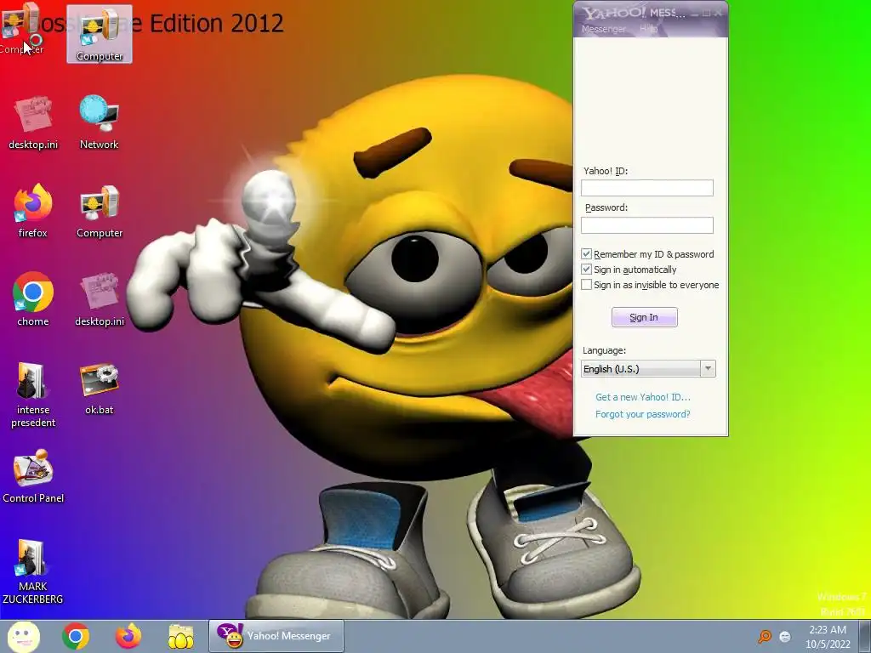Uncheck Sign in automatically
This screenshot has width=871, height=653.
click(x=586, y=270)
